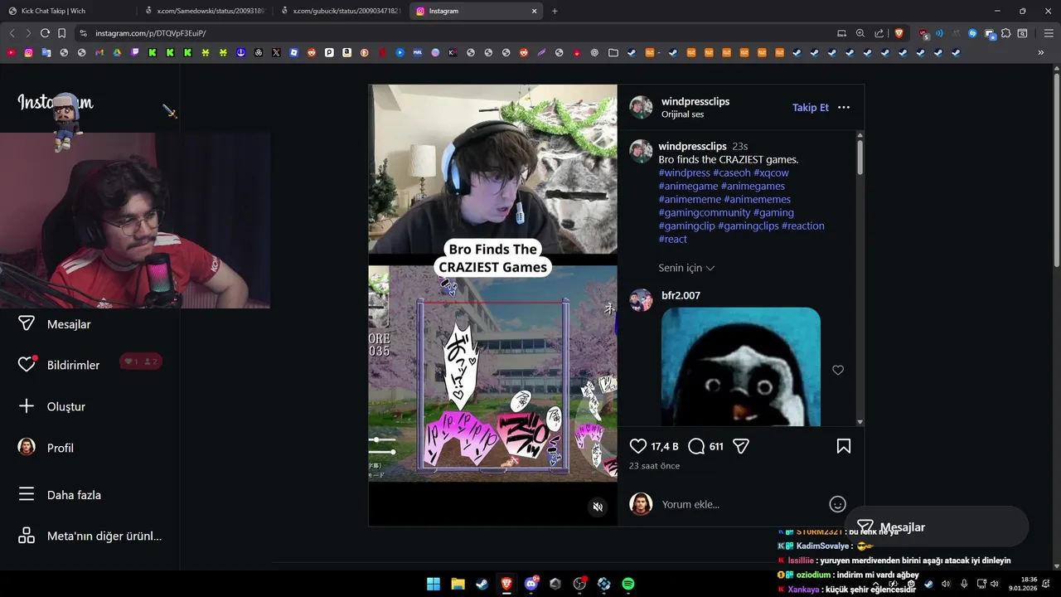Open the #gamingcommunity hashtag

[705, 212]
